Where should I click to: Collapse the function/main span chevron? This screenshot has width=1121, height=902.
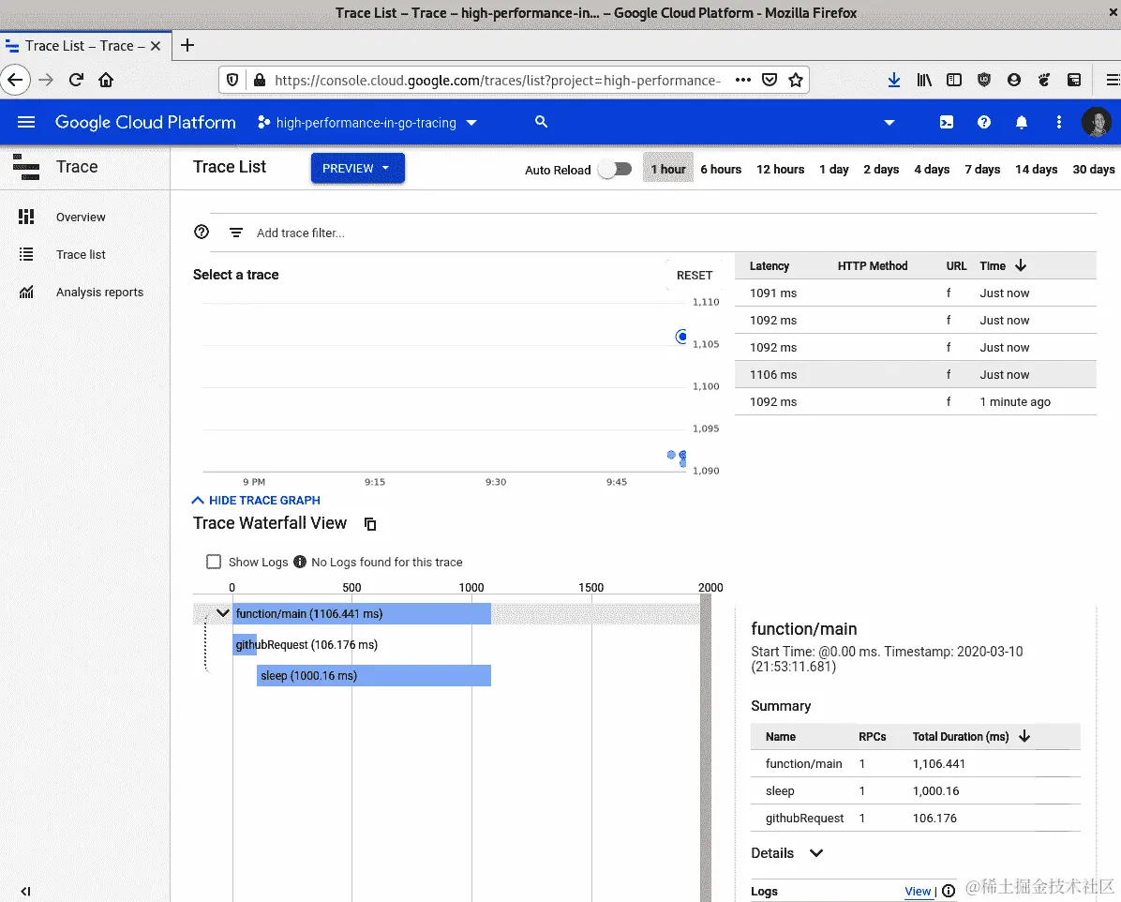coord(222,613)
